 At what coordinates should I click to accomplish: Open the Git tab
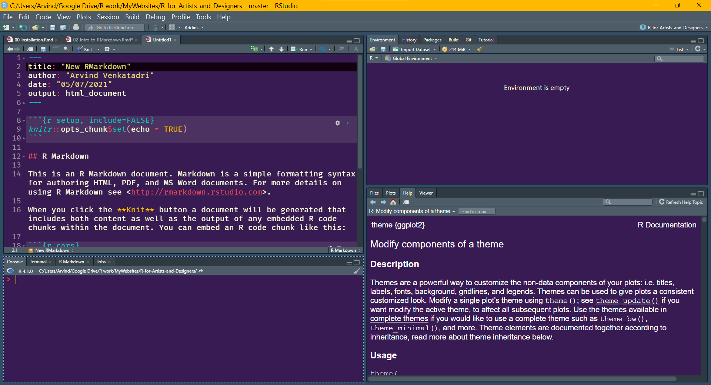(x=468, y=40)
